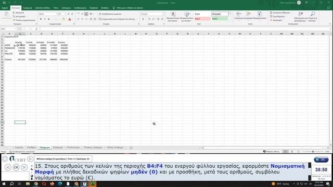Open the Clear (Απαλοιφή) dropdown

(277, 20)
